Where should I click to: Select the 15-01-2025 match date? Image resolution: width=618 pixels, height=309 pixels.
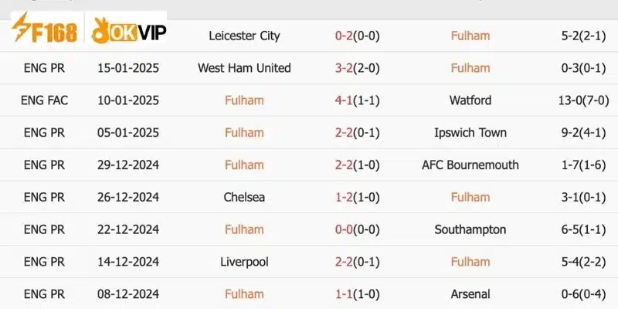128,68
